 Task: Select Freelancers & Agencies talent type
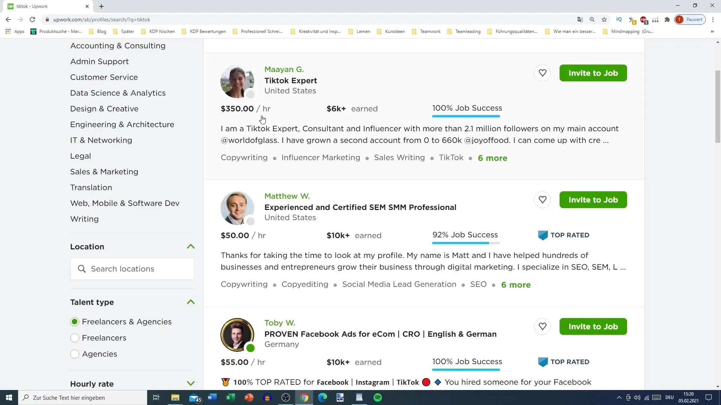[x=75, y=322]
